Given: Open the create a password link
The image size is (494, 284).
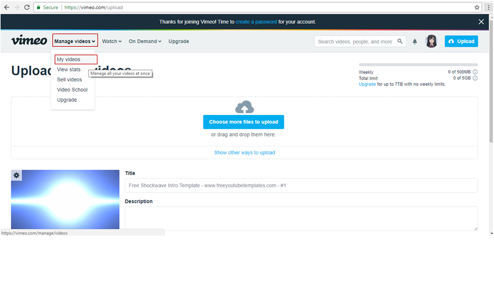Looking at the screenshot, I should 256,22.
